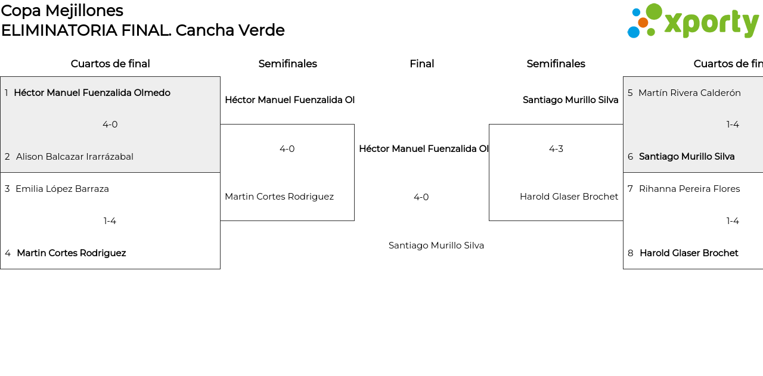
Task: Open the 4-3 semifinal score
Action: [x=556, y=149]
